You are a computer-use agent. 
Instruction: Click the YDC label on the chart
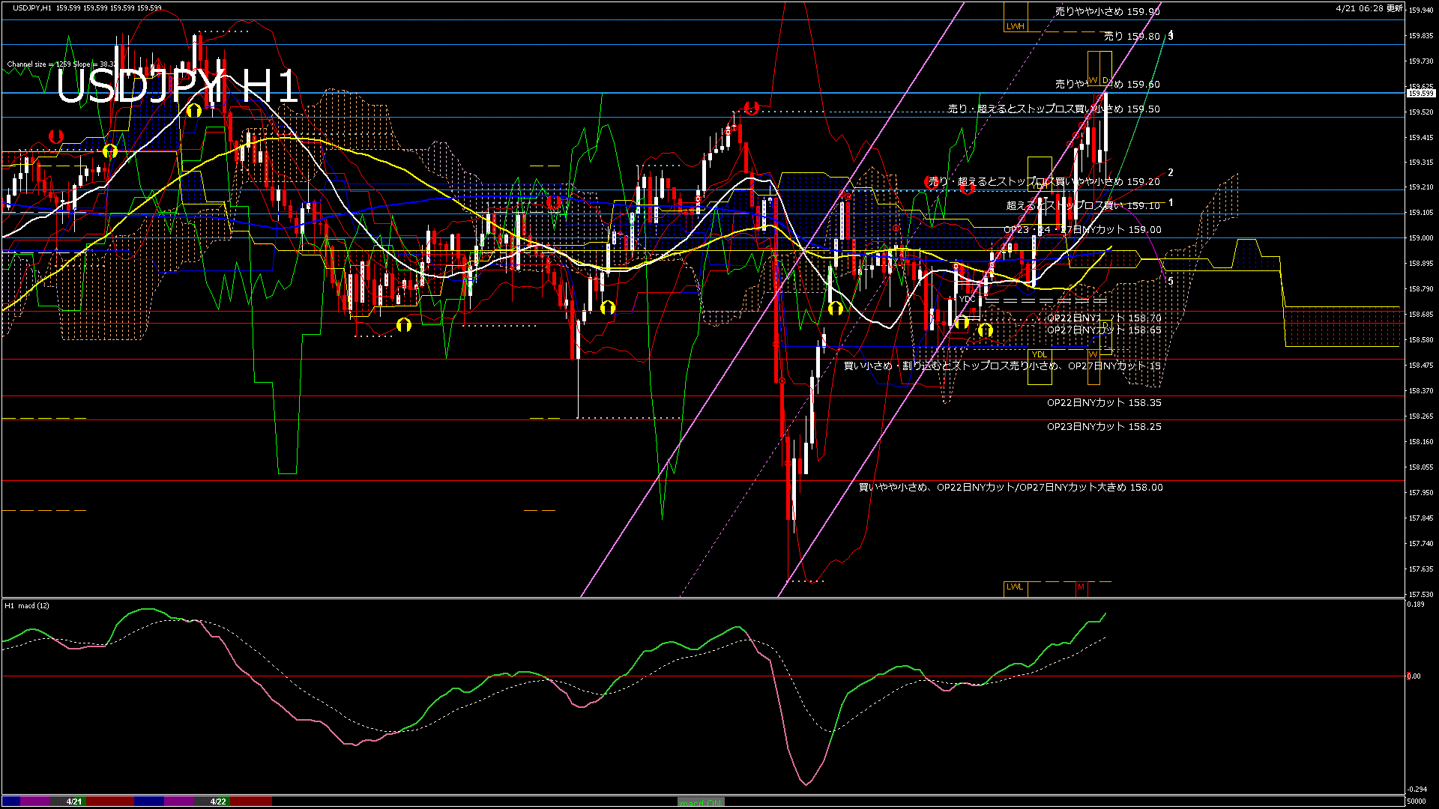pos(967,299)
